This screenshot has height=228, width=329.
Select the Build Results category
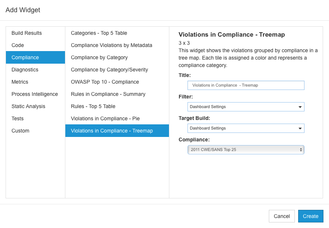click(35, 33)
